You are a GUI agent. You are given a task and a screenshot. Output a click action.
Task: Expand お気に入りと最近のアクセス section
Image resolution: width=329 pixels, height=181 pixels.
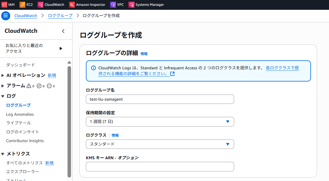(61, 49)
